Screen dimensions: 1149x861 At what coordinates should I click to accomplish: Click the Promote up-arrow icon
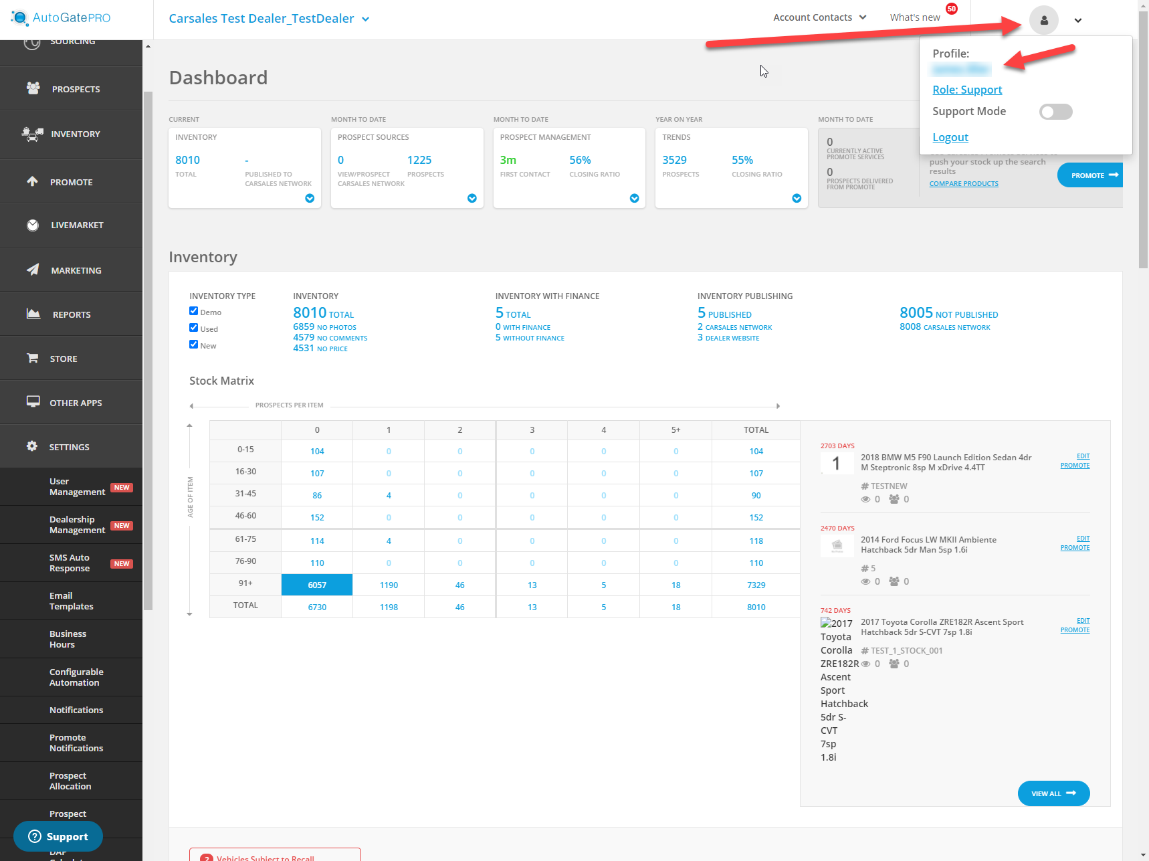click(x=32, y=181)
